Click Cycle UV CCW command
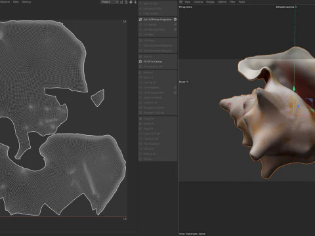The height and width of the screenshot is (236, 315). pyautogui.click(x=157, y=134)
